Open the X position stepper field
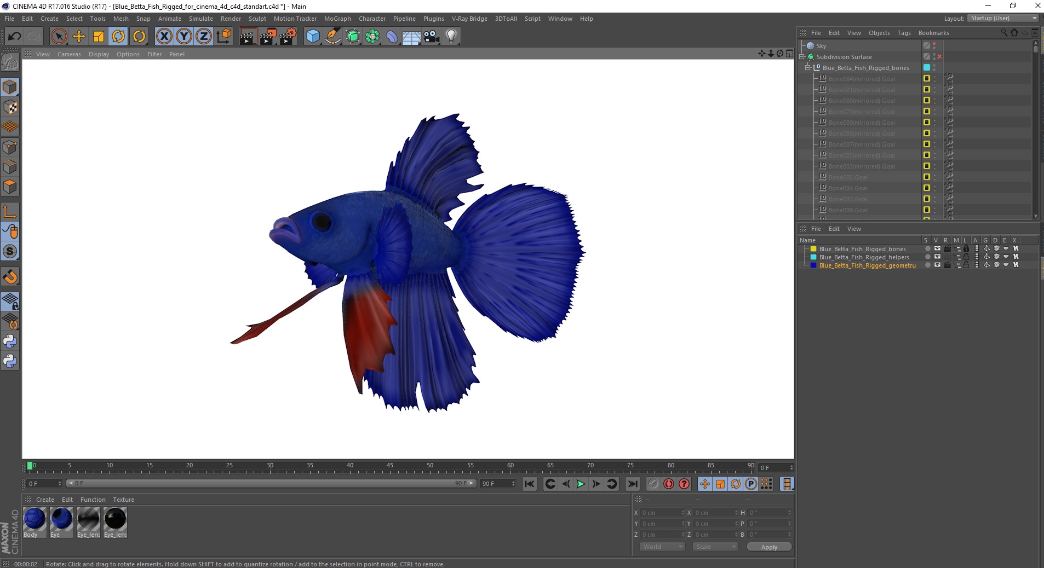The image size is (1044, 568). pos(662,513)
